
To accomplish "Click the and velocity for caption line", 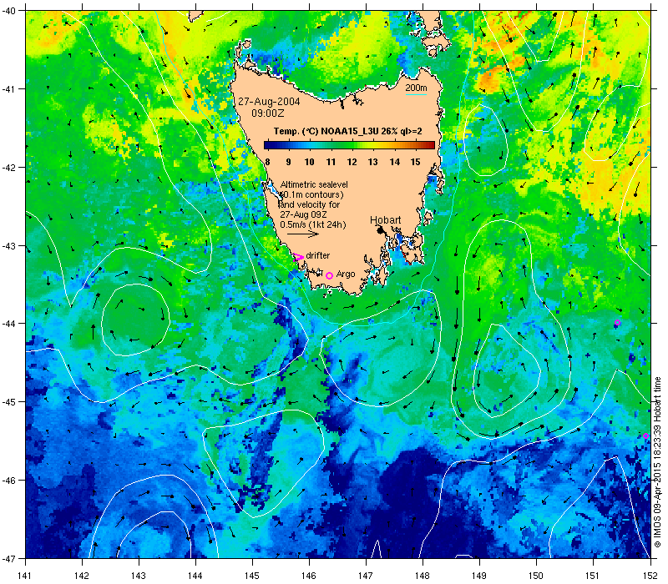I will point(311,204).
